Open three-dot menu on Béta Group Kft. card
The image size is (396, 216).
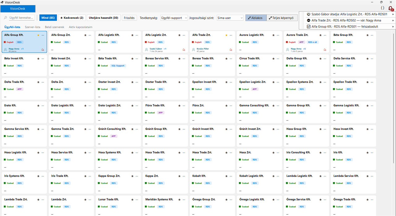[x=372, y=35]
